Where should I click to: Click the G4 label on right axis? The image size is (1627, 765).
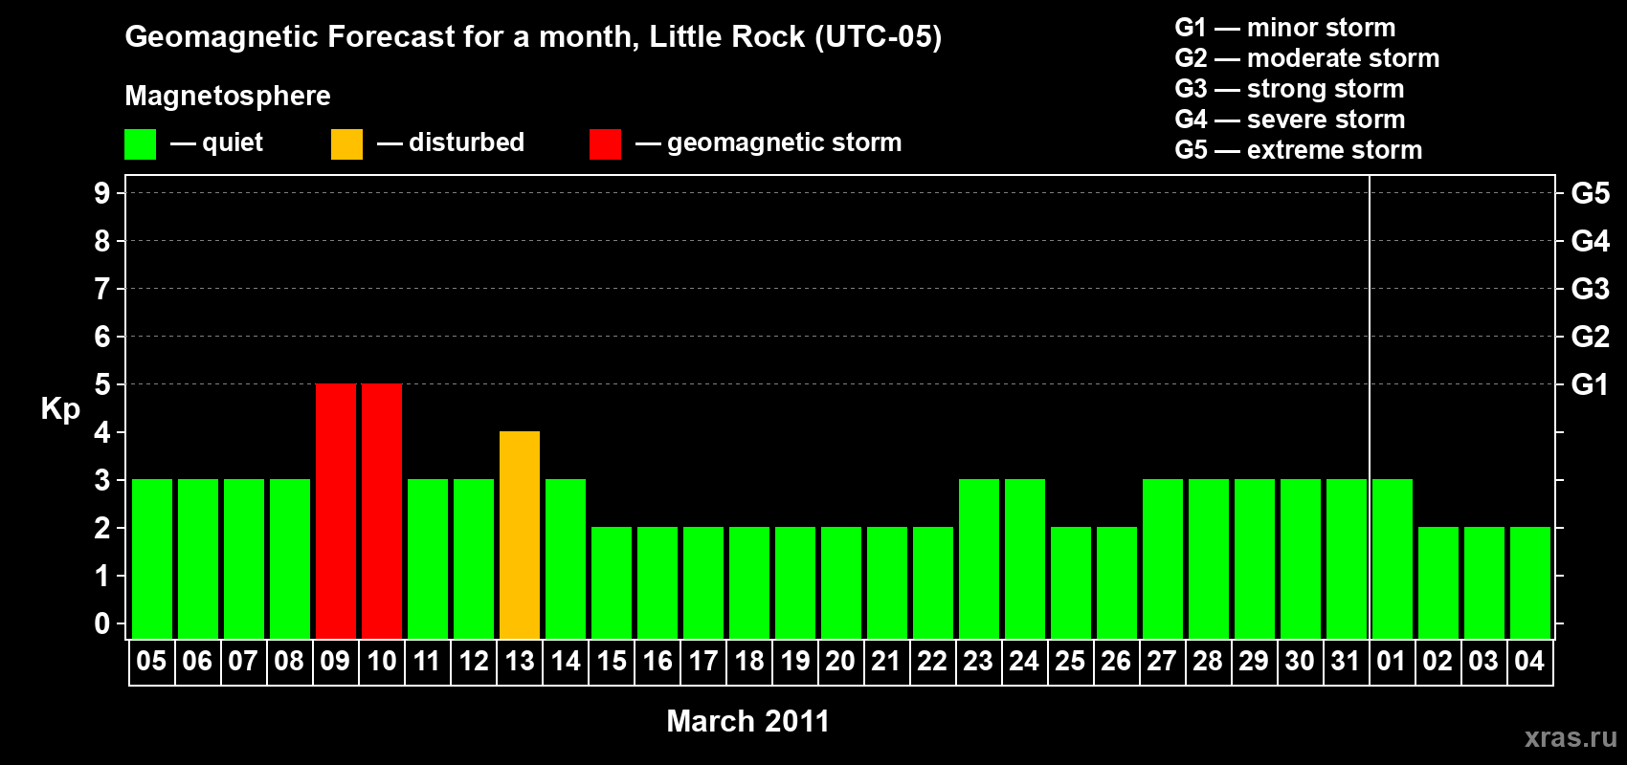pos(1591,241)
